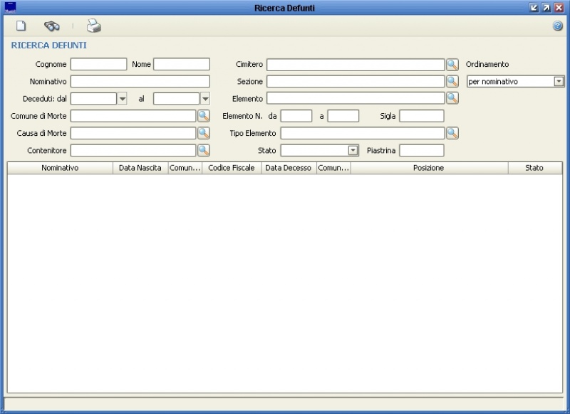570x414 pixels.
Task: Open Contenitore lookup magnifier
Action: click(204, 150)
